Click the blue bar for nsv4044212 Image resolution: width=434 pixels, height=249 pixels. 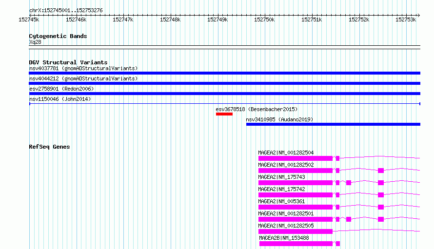click(x=224, y=83)
